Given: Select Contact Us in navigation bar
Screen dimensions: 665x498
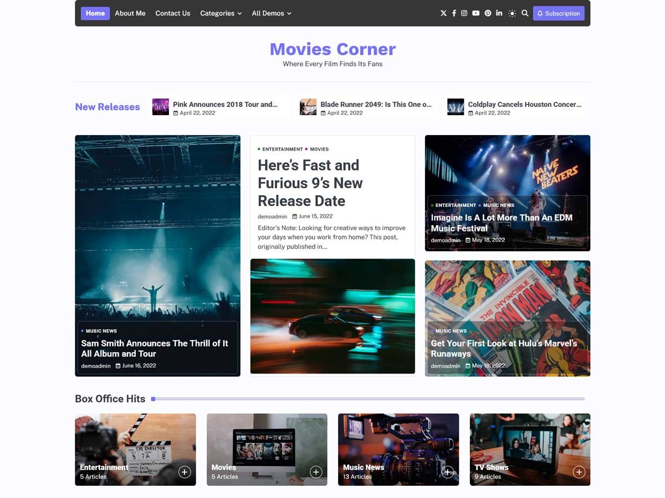Looking at the screenshot, I should (x=172, y=13).
